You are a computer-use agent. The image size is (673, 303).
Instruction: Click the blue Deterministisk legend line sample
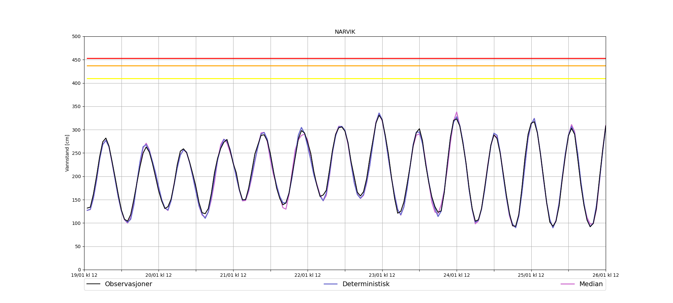(330, 284)
